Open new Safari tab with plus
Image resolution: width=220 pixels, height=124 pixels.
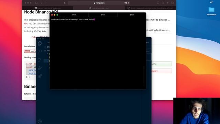[167, 3]
